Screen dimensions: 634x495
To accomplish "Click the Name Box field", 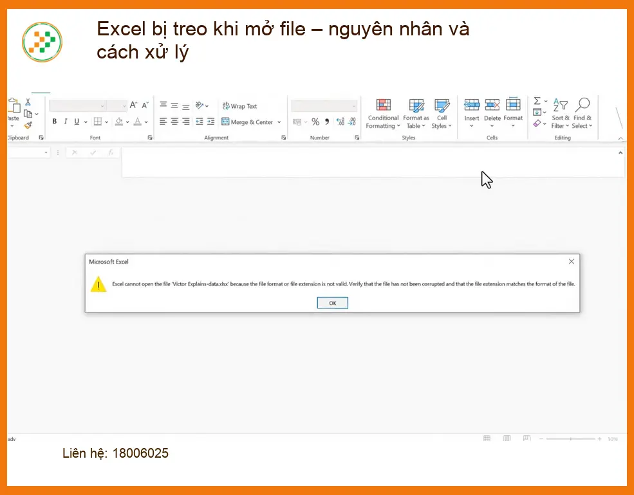I will tap(29, 152).
